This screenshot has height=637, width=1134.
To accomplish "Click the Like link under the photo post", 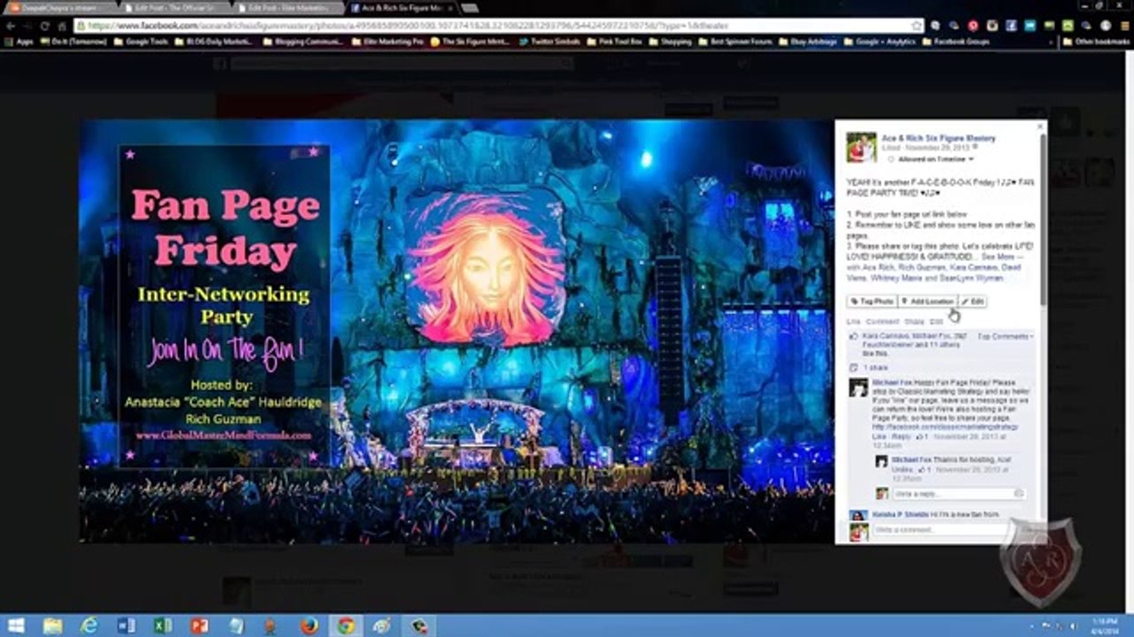I will (x=853, y=321).
